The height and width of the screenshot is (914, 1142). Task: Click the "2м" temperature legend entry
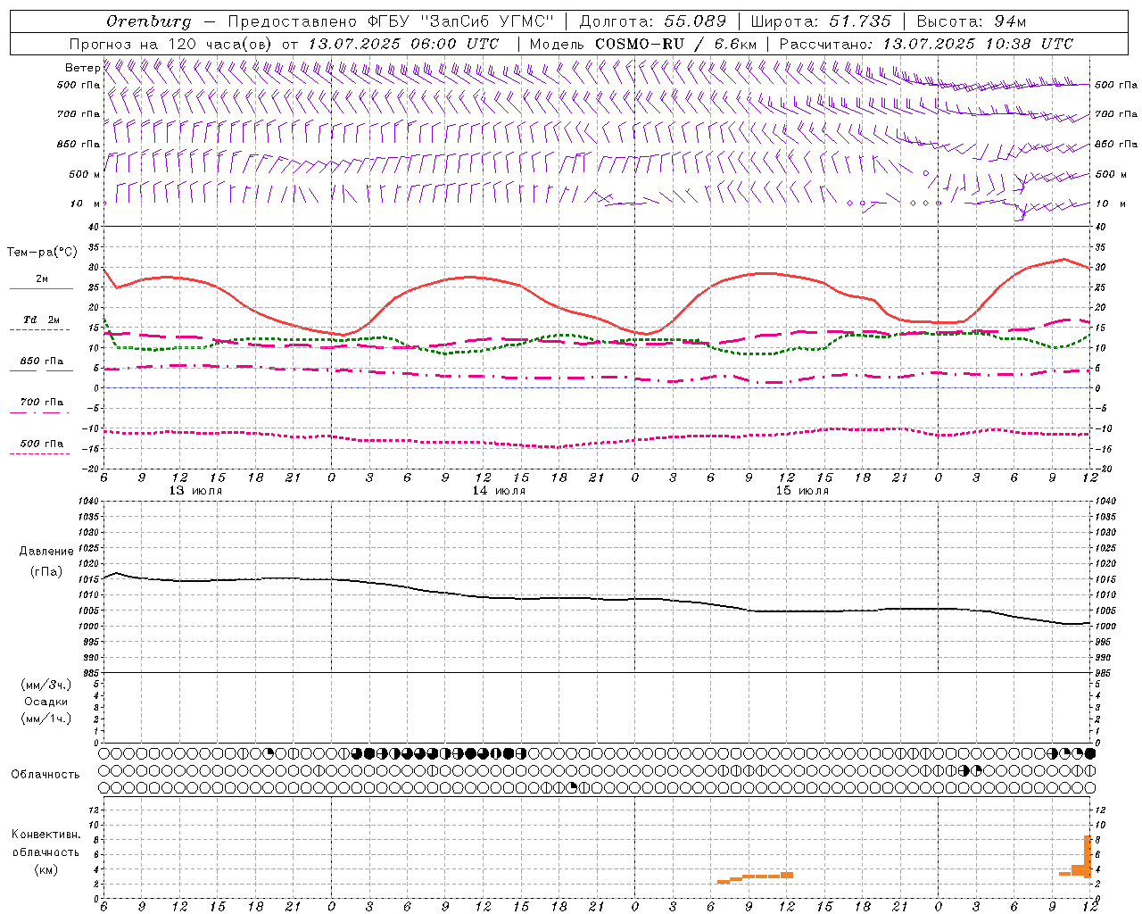click(42, 278)
